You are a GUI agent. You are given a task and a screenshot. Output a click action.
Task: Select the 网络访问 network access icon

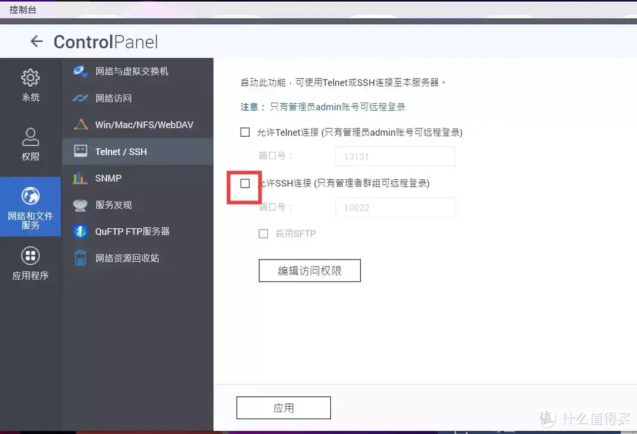(x=80, y=98)
